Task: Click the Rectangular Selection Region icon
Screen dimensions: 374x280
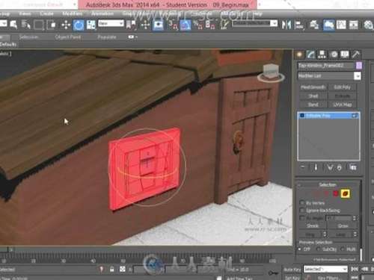Action: click(x=38, y=25)
